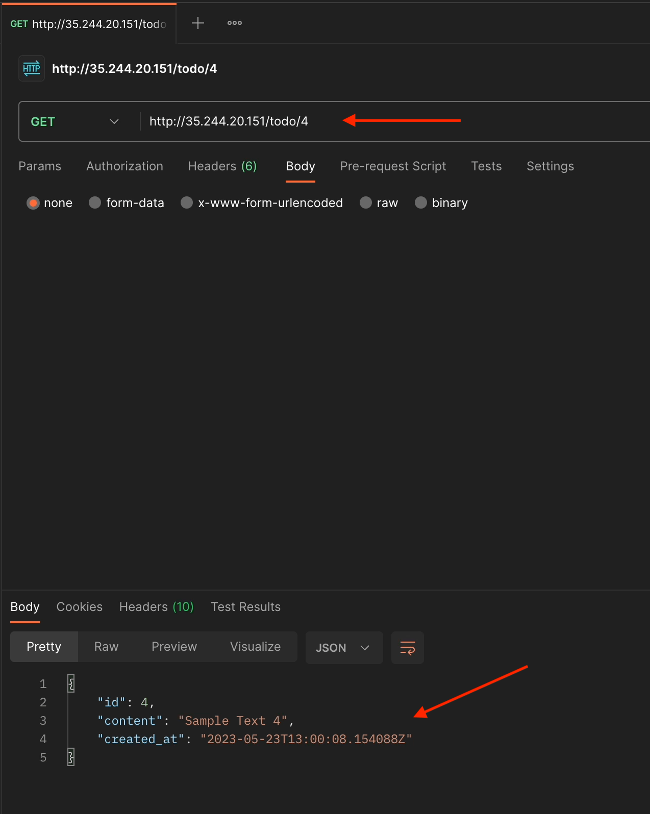The image size is (650, 814).
Task: Open the Pre-request Script tab
Action: tap(393, 166)
